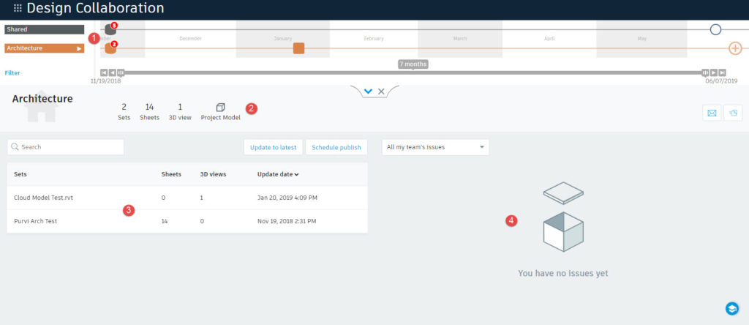Click the Filter link
This screenshot has height=325, width=749.
point(12,73)
